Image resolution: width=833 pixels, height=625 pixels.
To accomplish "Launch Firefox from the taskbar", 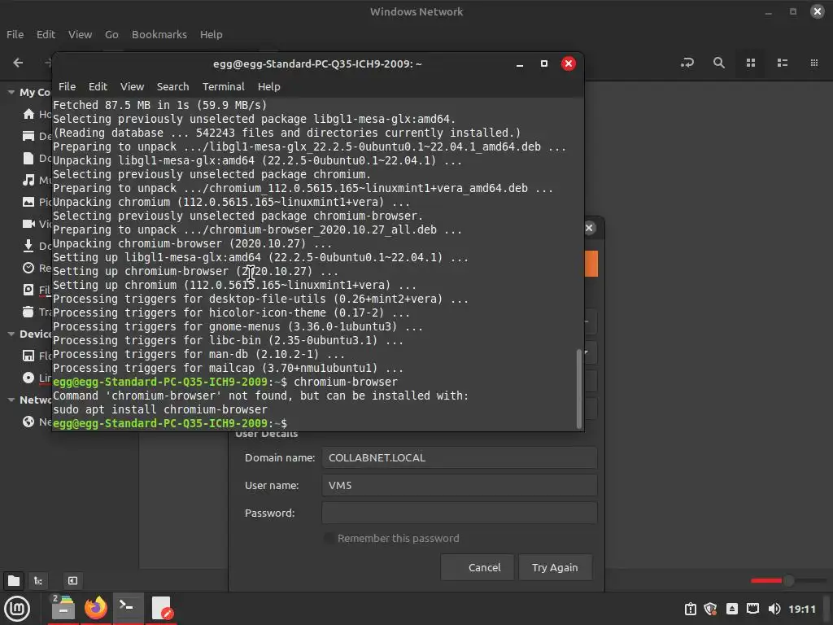I will 96,608.
